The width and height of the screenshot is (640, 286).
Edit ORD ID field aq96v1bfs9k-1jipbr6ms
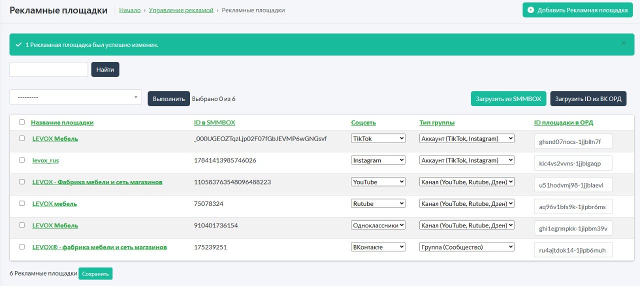coord(573,206)
